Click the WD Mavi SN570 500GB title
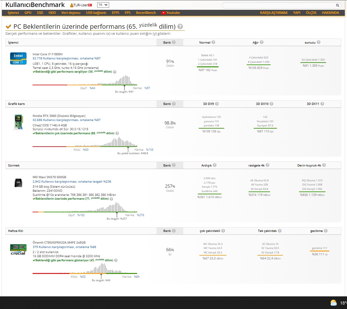The width and height of the screenshot is (347, 309). 49,177
